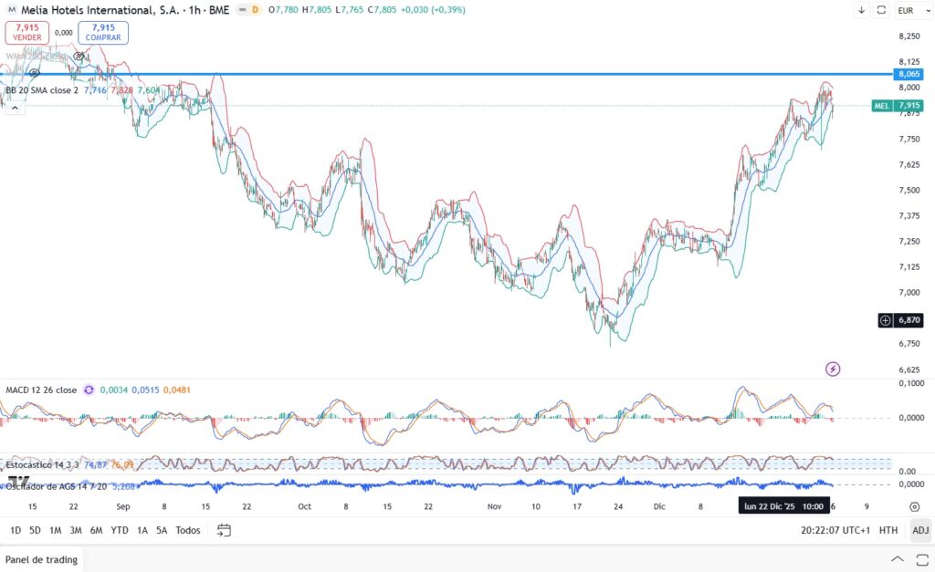
Task: Open the 'Ir a fecha' calendar icon
Action: coord(224,529)
